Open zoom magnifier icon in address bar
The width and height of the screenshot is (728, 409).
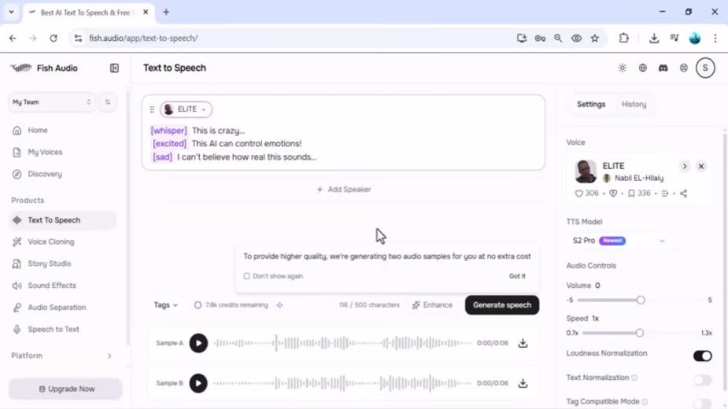tap(558, 39)
